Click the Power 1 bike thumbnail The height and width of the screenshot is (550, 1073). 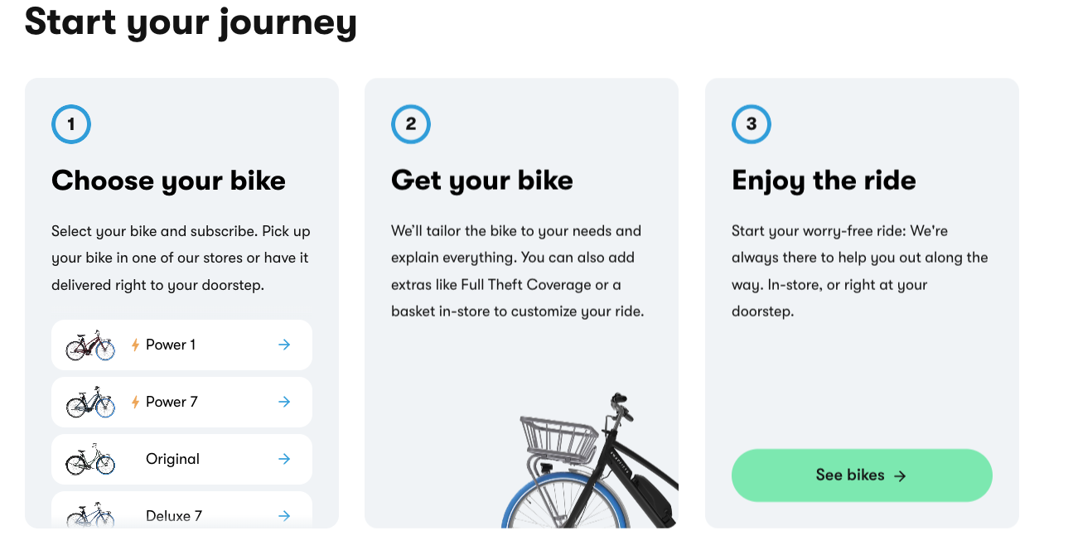pyautogui.click(x=90, y=345)
